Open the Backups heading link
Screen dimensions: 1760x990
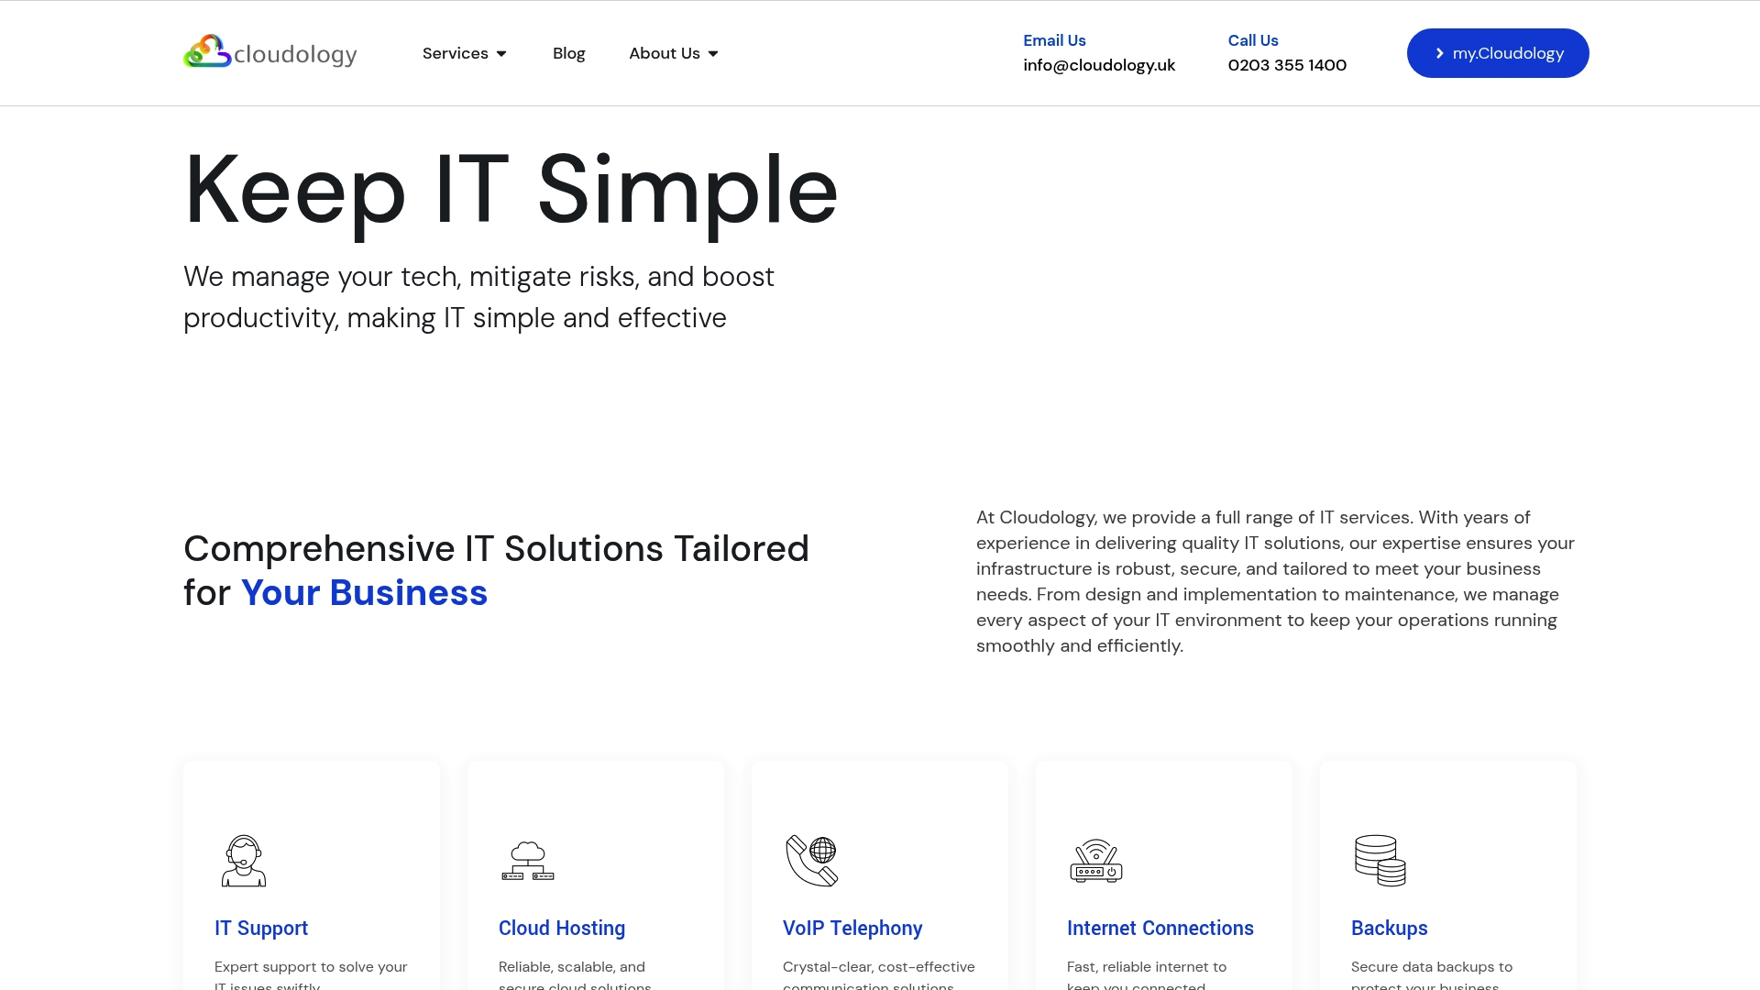(x=1389, y=928)
